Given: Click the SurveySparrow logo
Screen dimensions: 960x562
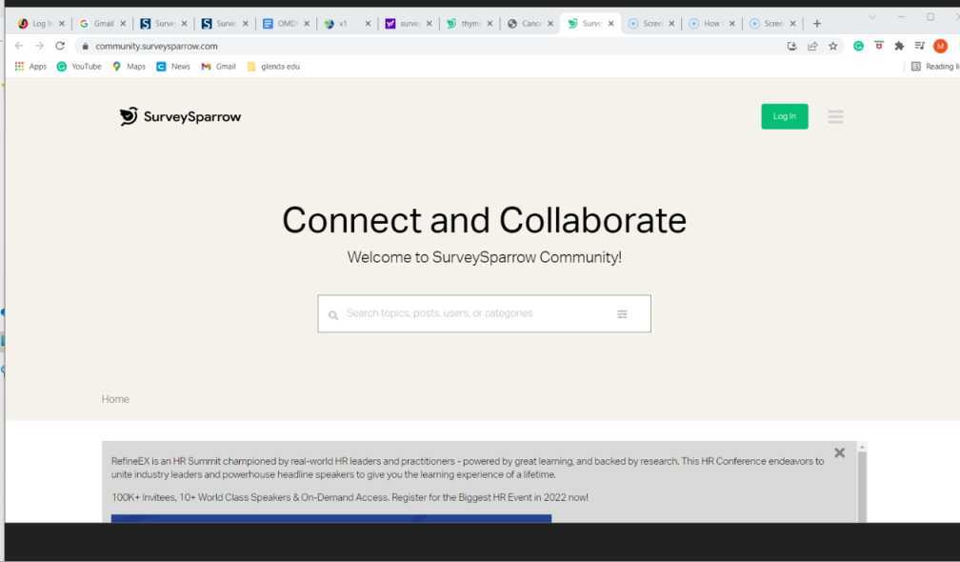Looking at the screenshot, I should point(180,116).
